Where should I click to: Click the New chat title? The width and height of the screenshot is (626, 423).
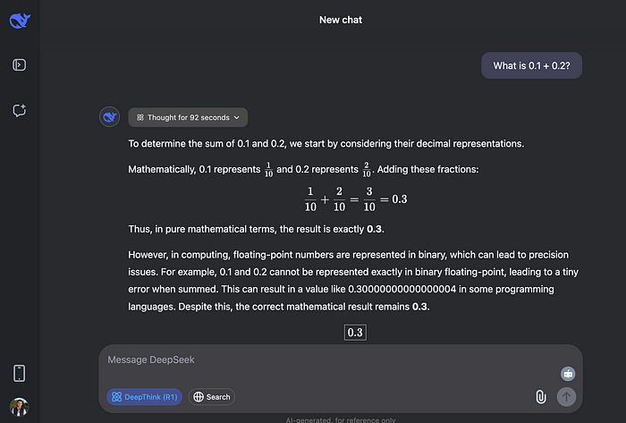(x=341, y=20)
